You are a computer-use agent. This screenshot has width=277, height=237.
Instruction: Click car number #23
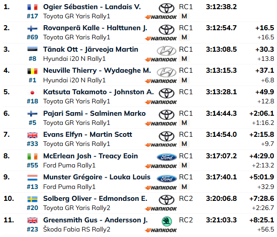[x=32, y=229]
